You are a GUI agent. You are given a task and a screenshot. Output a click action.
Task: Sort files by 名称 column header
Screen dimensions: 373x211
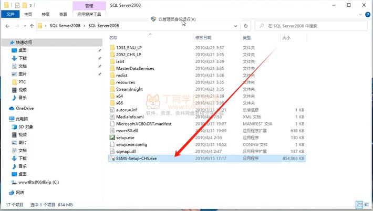point(113,38)
